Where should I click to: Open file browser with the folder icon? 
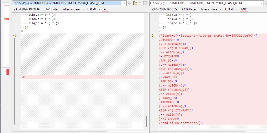pos(136,3)
